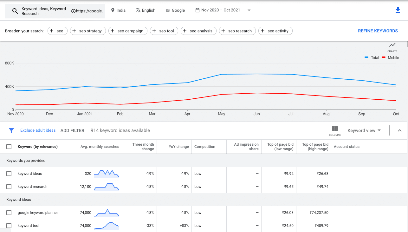Viewport: 408px width, 232px height.
Task: Check the keyword research row checkbox
Action: [x=9, y=187]
